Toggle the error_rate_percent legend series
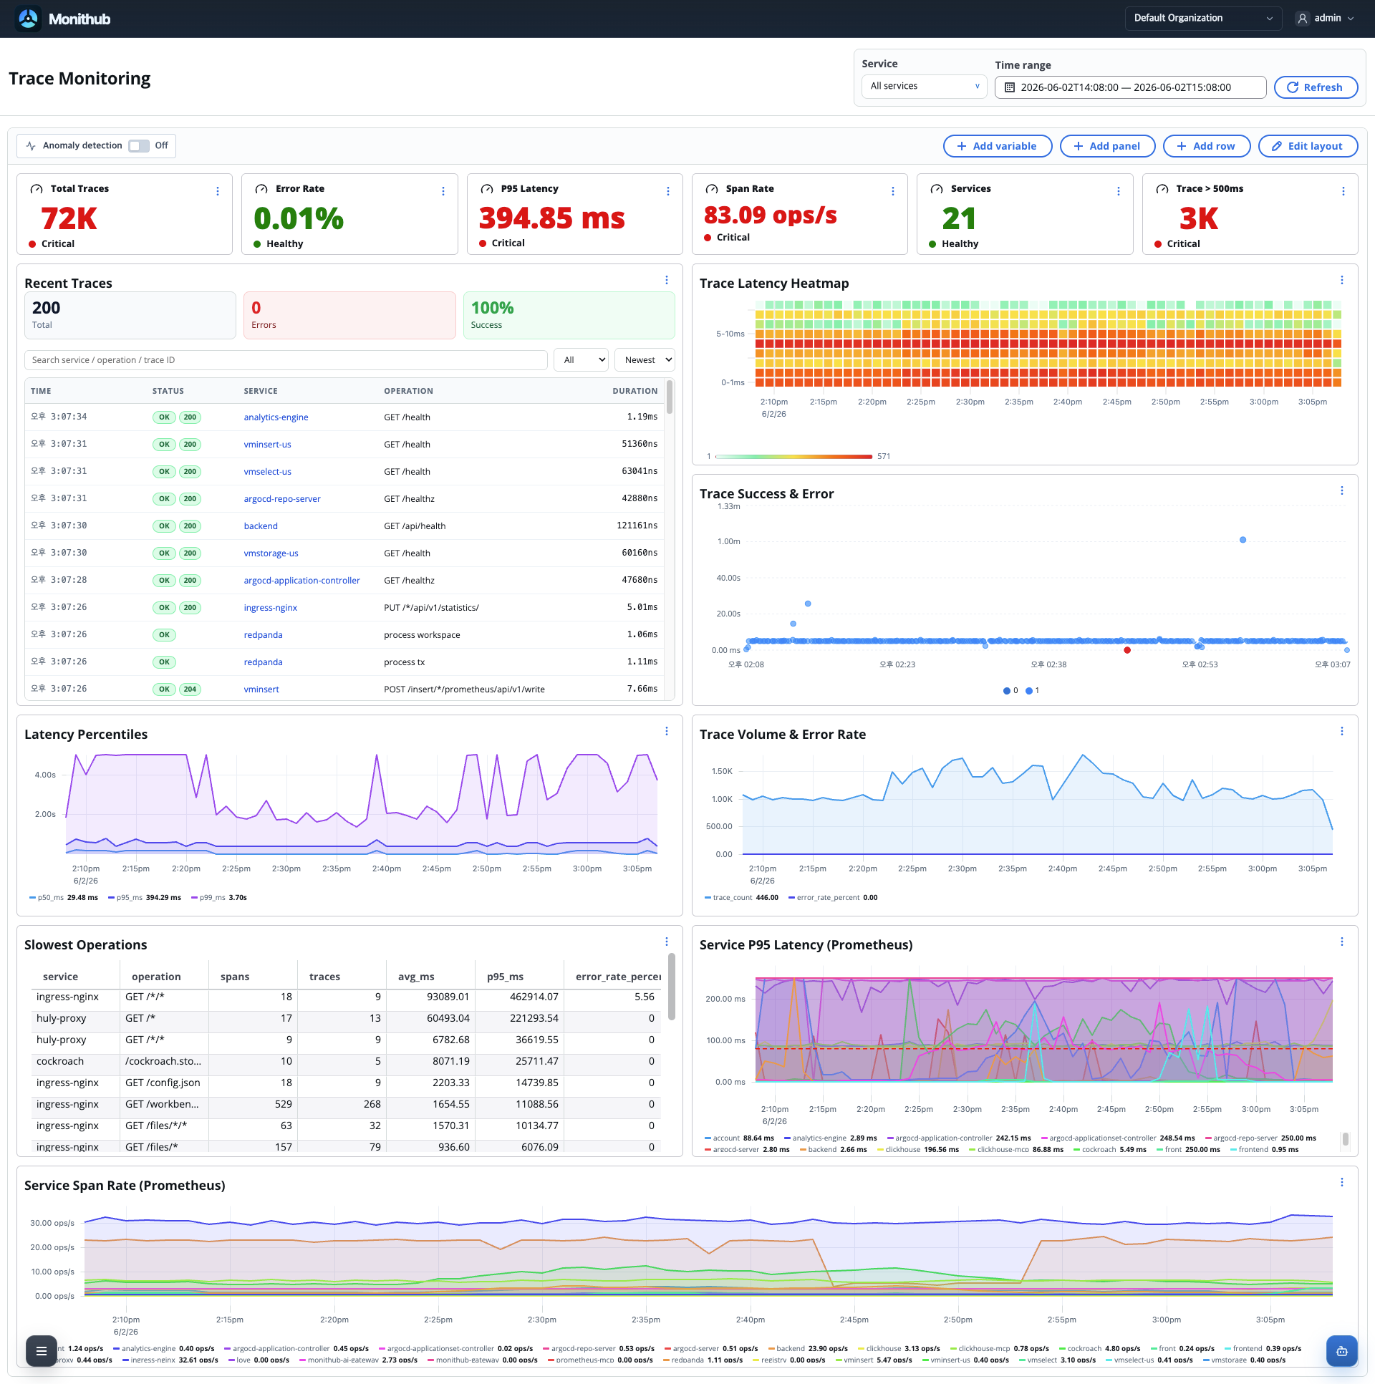The width and height of the screenshot is (1375, 1384). [834, 898]
